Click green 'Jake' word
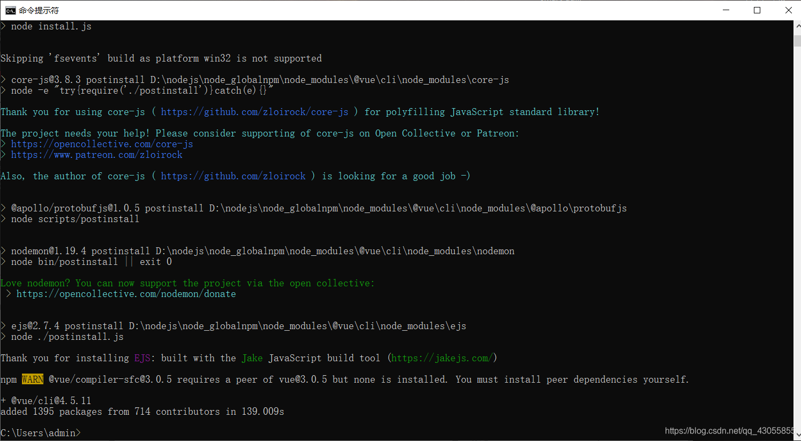Image resolution: width=801 pixels, height=441 pixels. point(252,358)
